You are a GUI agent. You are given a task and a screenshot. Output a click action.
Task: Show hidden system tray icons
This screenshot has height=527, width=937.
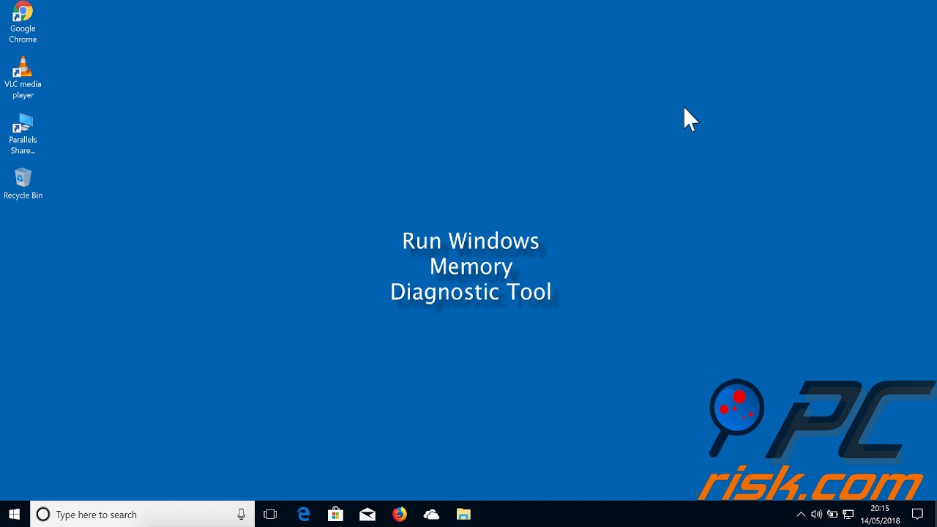pos(801,515)
